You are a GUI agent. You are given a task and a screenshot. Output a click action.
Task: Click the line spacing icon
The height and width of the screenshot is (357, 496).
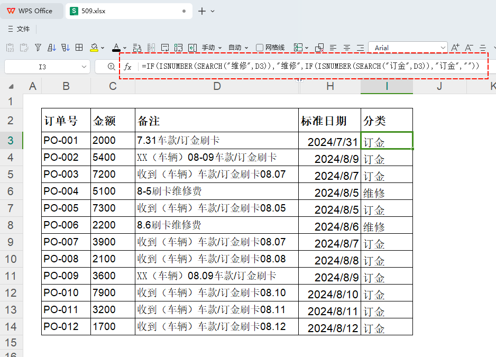point(483,48)
